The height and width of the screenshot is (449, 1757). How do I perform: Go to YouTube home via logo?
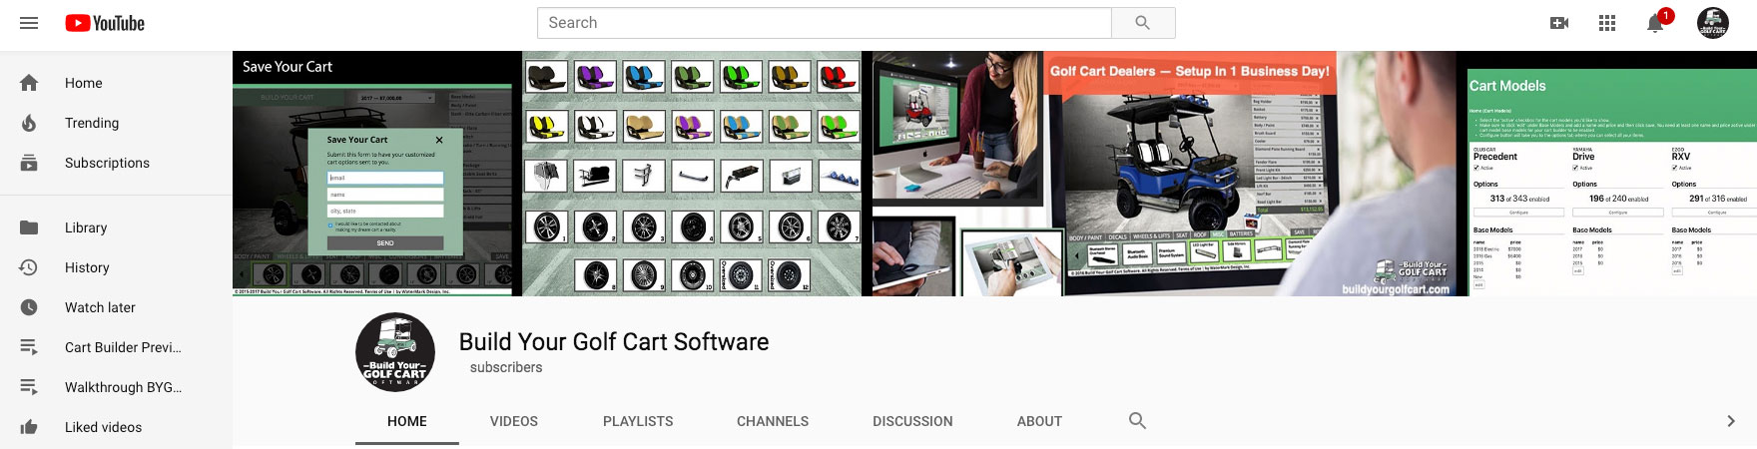coord(105,23)
